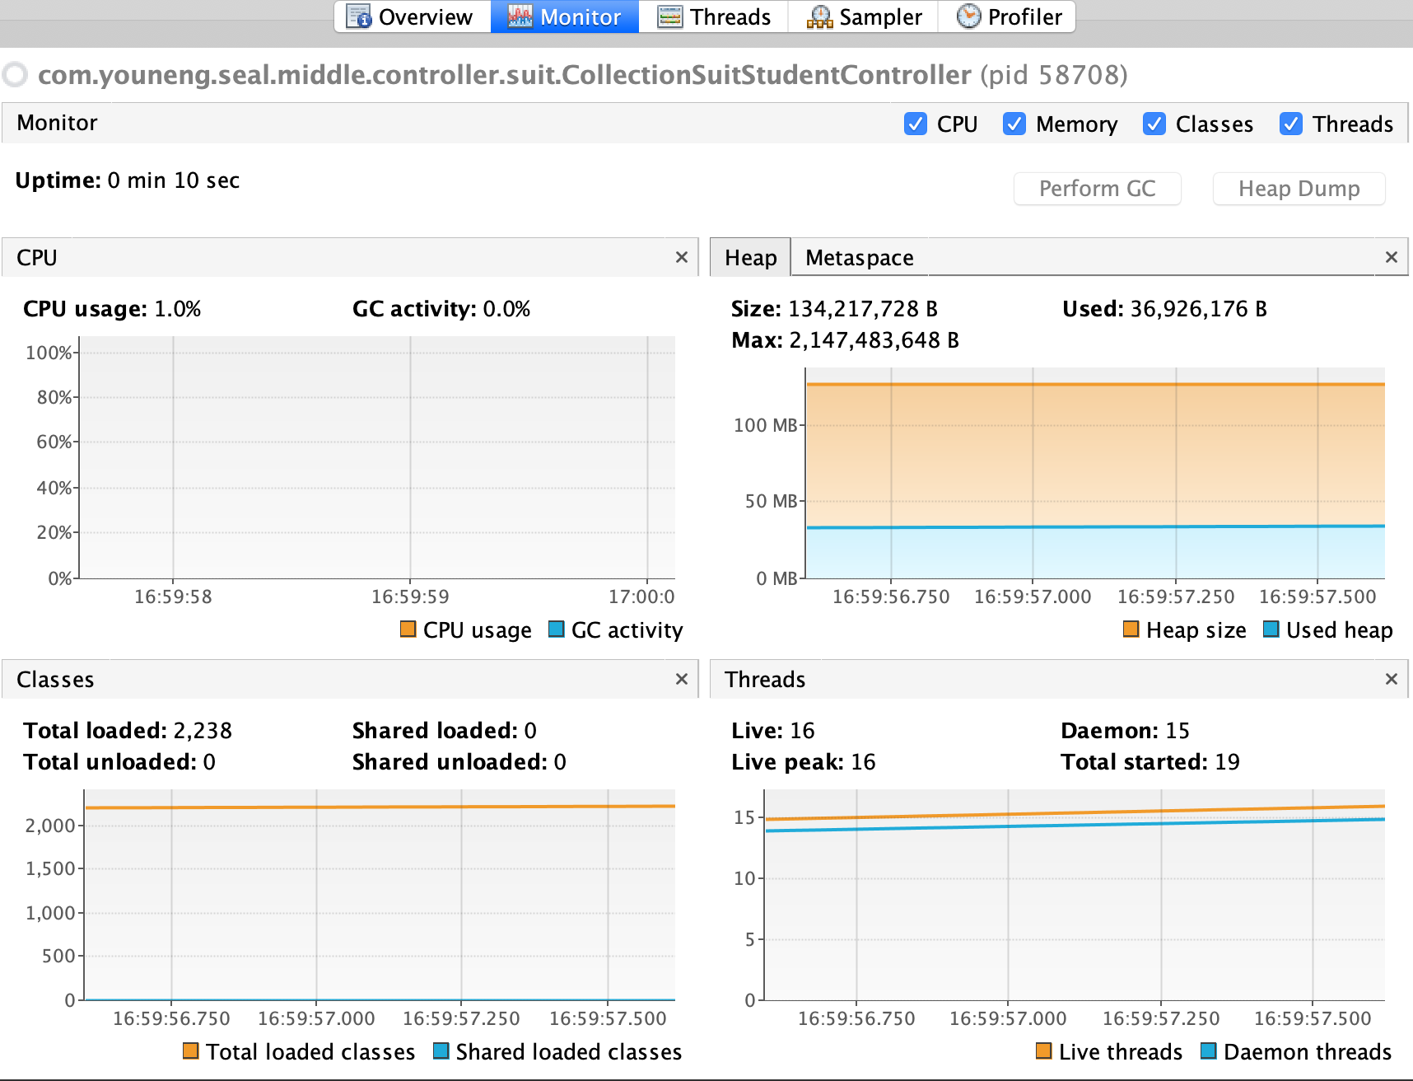Screen dimensions: 1413x1081
Task: Uncheck the Memory monitoring option
Action: tap(1014, 124)
